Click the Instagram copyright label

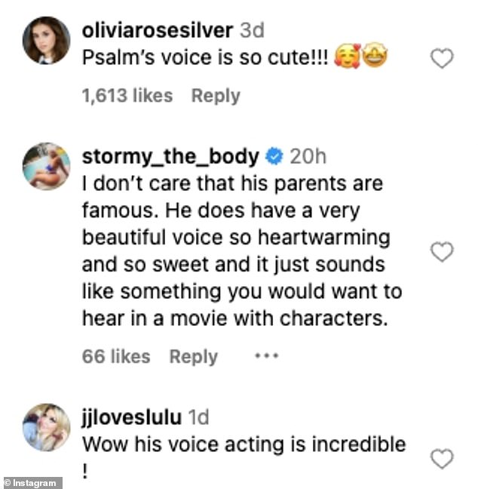(x=32, y=482)
